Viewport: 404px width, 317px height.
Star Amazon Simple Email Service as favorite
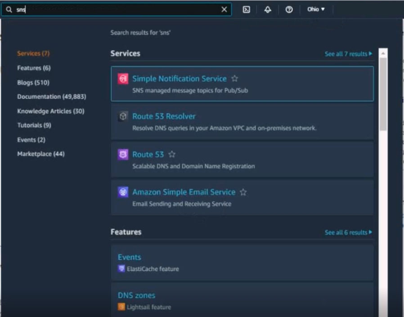[243, 192]
